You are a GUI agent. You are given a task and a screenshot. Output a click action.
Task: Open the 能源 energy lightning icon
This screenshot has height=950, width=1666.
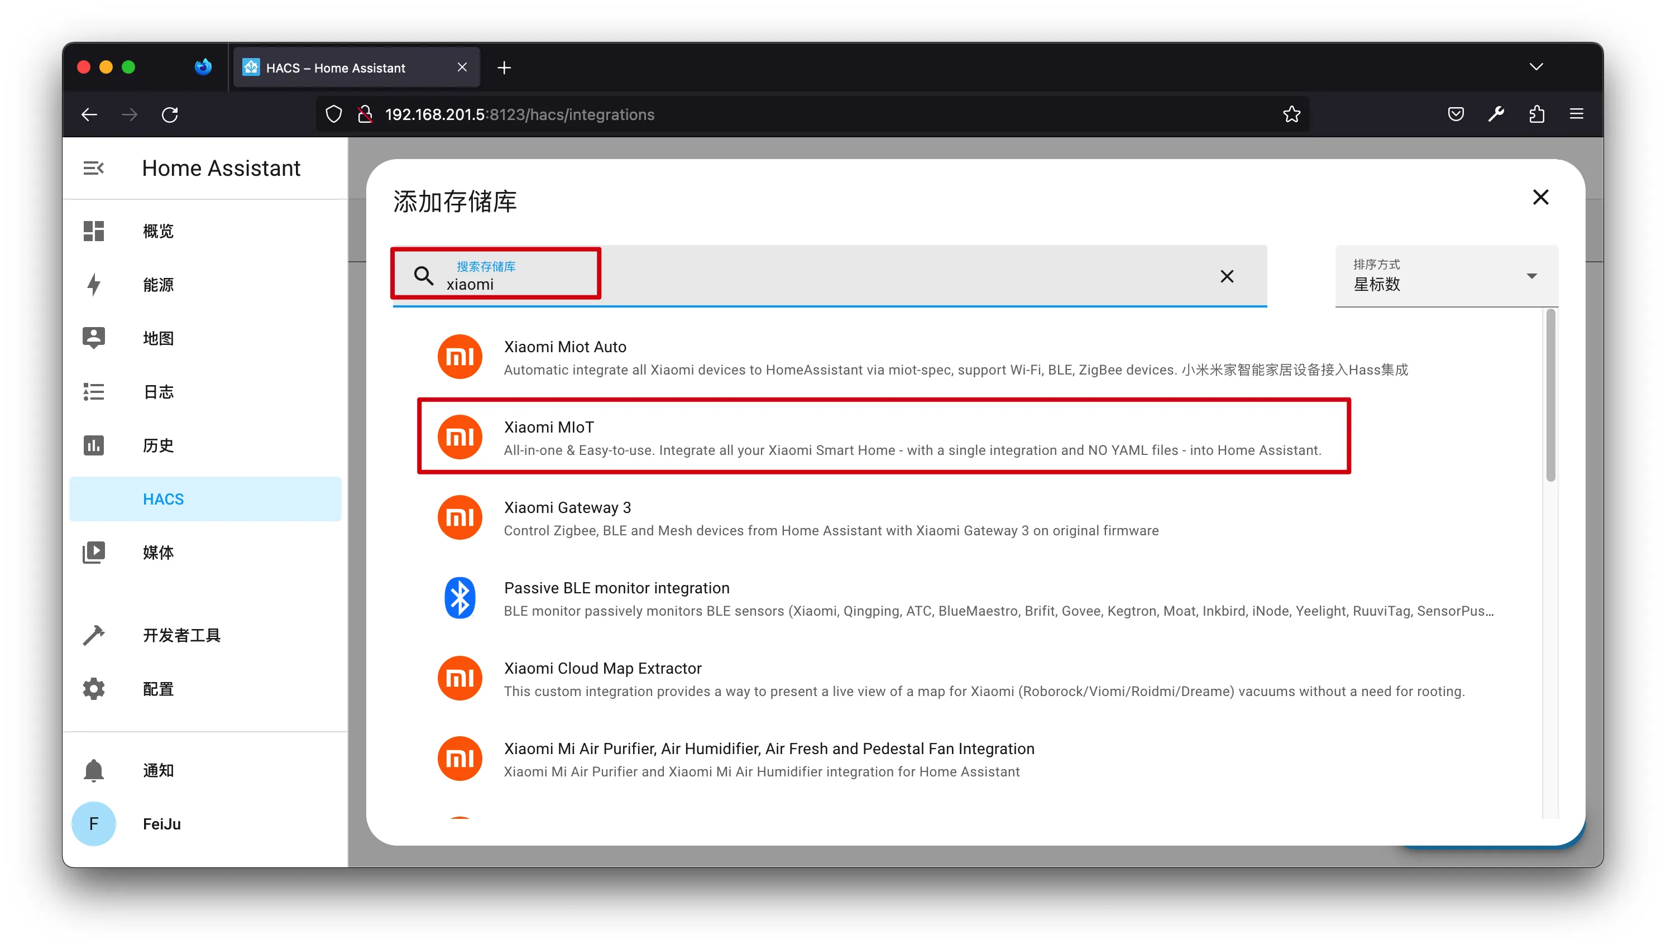[x=93, y=285]
